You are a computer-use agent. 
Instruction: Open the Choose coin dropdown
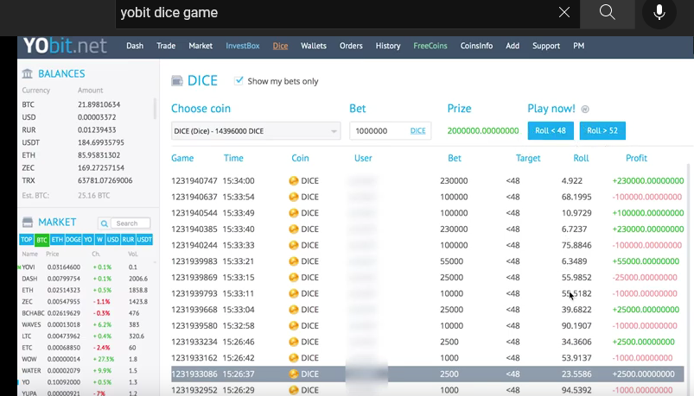(256, 131)
